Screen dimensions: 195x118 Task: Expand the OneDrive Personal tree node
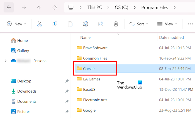click(6, 61)
